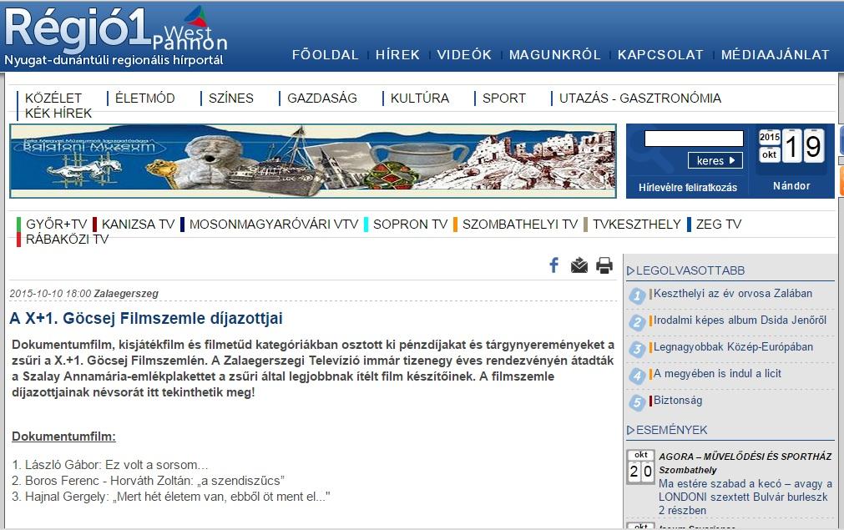Click the number 2 ranking badge
Screen dimensions: 844x530
[637, 322]
